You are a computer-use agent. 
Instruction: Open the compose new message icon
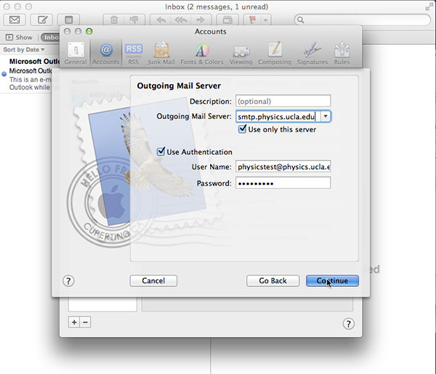(41, 20)
